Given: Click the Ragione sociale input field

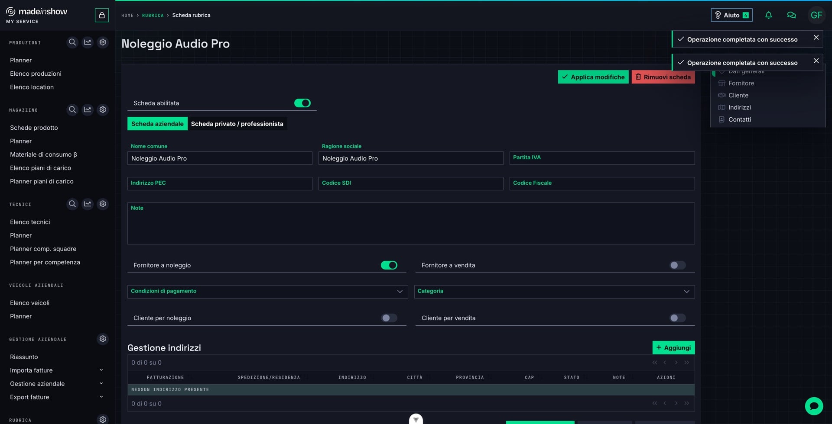Looking at the screenshot, I should point(411,158).
